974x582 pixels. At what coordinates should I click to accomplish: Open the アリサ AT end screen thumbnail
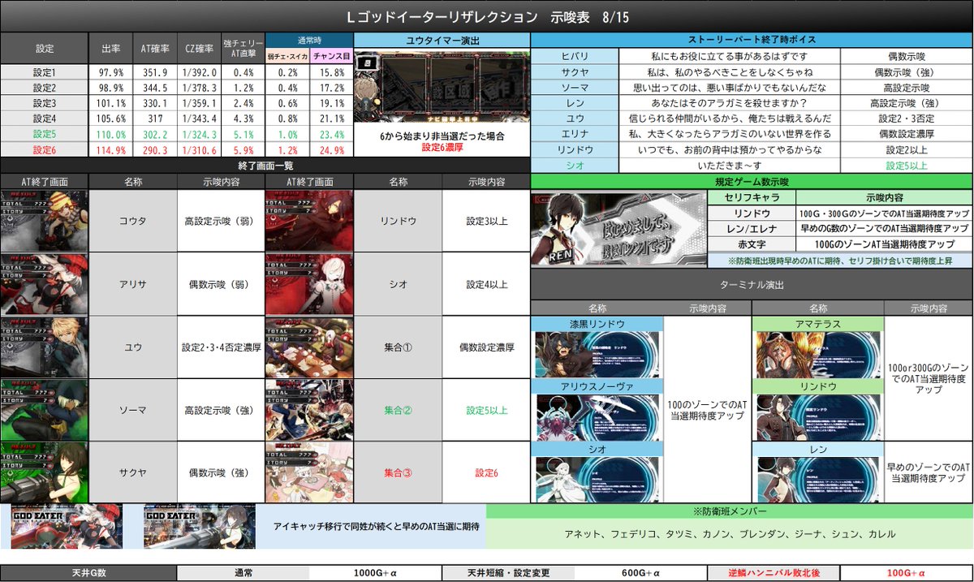(x=44, y=283)
